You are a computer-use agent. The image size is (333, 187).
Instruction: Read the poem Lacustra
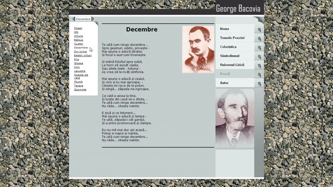click(79, 71)
